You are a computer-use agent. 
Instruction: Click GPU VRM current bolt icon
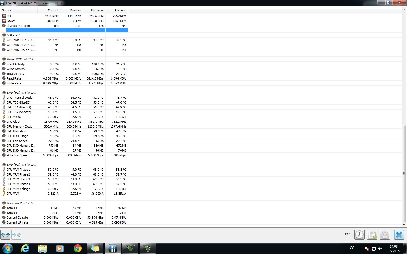tap(4, 194)
